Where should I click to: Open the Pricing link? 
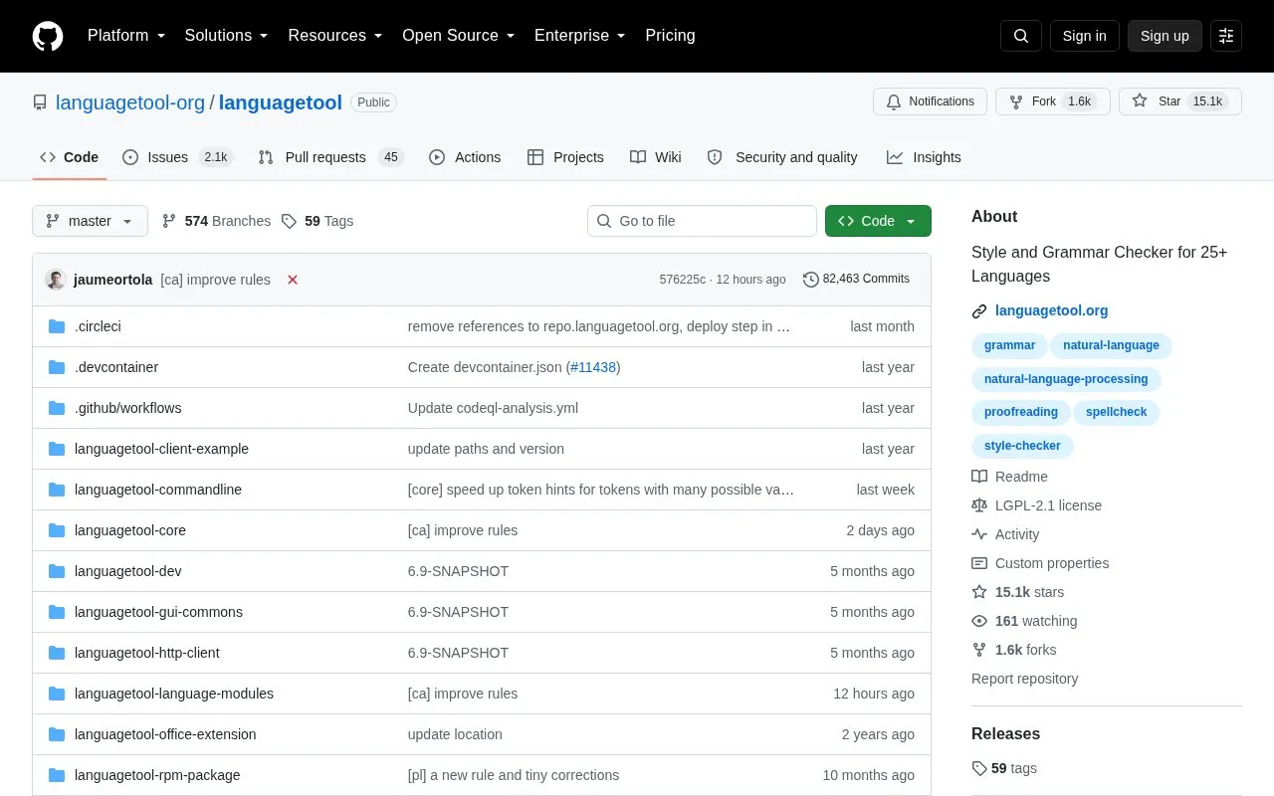(670, 36)
